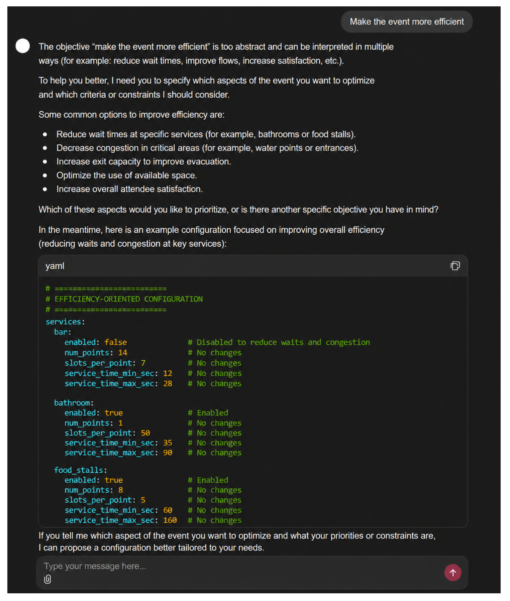The width and height of the screenshot is (510, 601).
Task: Copy the yaml code block
Action: [x=455, y=266]
